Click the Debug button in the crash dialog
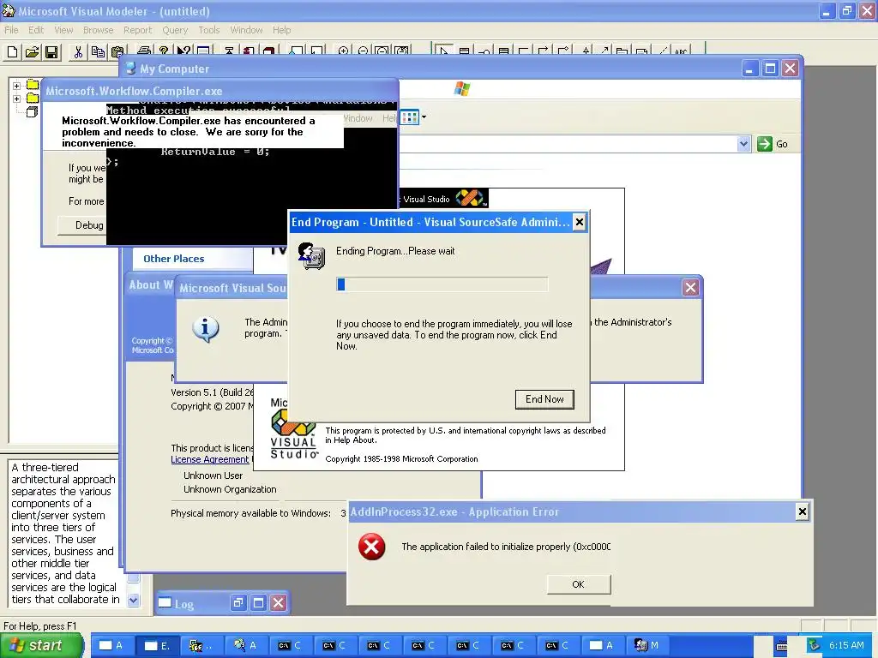 [84, 225]
